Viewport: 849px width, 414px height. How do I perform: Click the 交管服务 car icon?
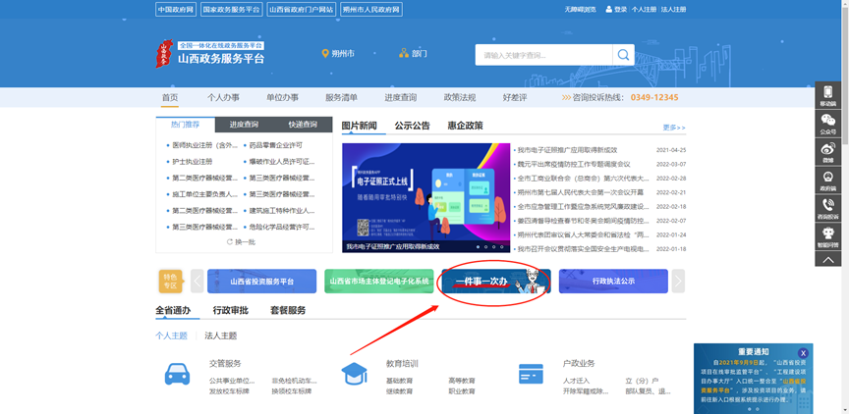[177, 374]
